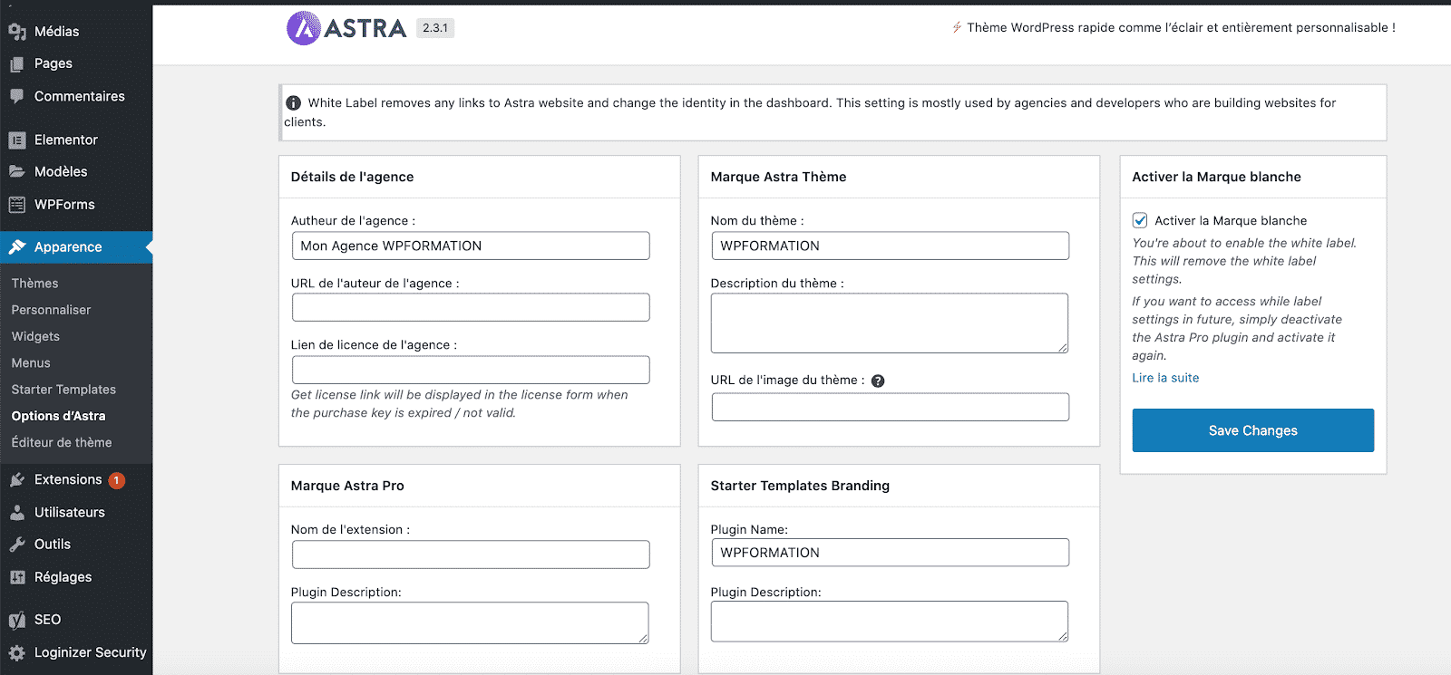Focus the Description du thème textarea
The height and width of the screenshot is (675, 1451).
(x=889, y=323)
